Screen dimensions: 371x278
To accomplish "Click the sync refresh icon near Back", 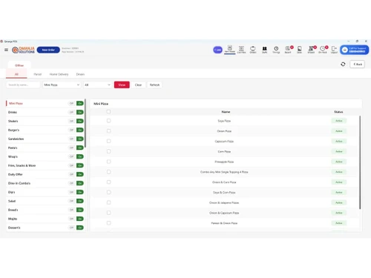I will tap(343, 64).
